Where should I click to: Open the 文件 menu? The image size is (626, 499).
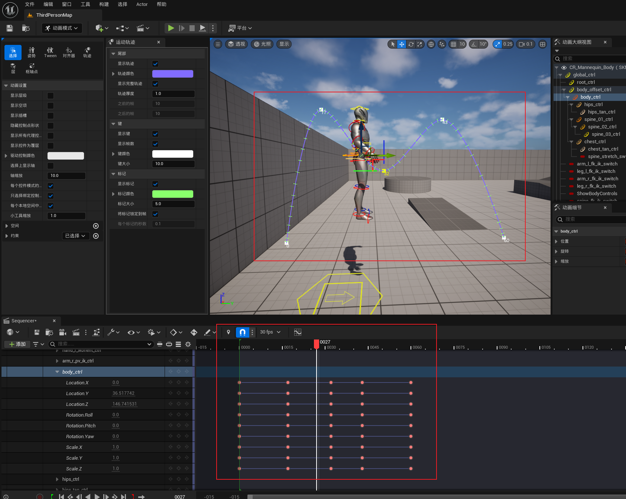(30, 4)
